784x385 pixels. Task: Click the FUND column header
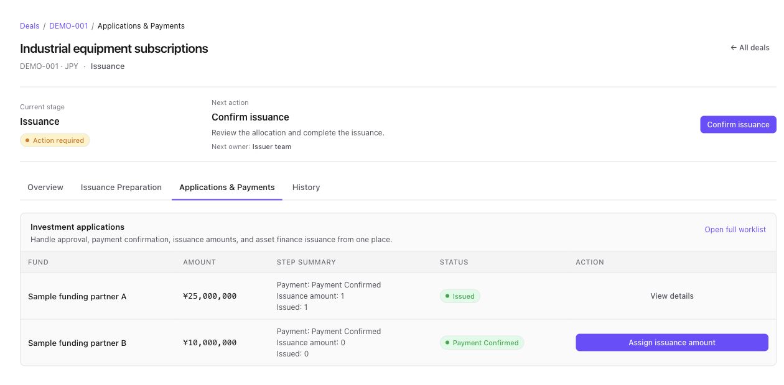[39, 262]
